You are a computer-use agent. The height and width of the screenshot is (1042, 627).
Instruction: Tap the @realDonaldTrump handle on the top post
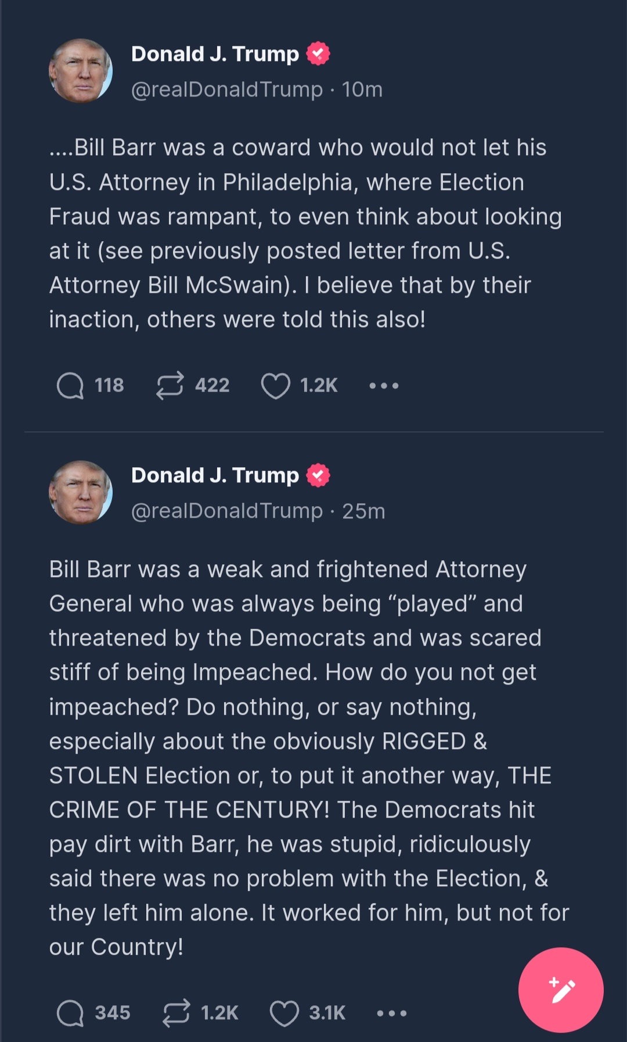(227, 89)
